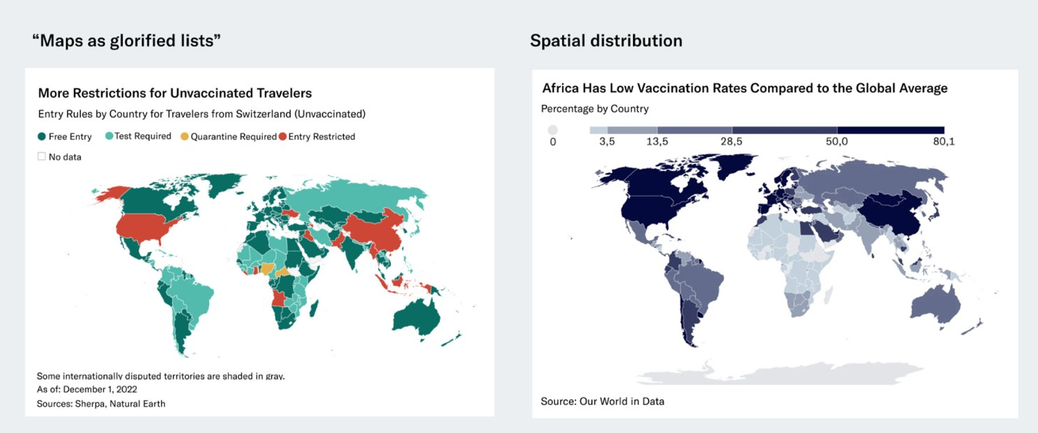Select the legend segment between 28,5 and 50,0

click(784, 130)
